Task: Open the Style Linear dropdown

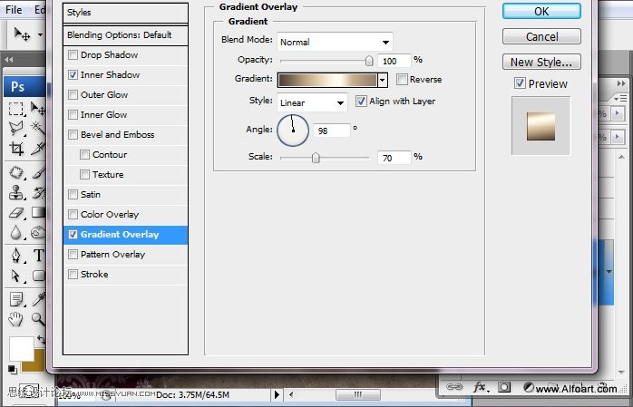Action: point(312,102)
